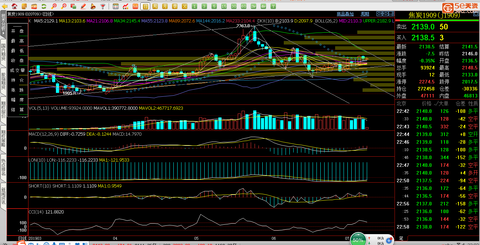This screenshot has height=245, width=480.
Task: Zoom out the chart with the minus magnifier
Action: click(64, 6)
